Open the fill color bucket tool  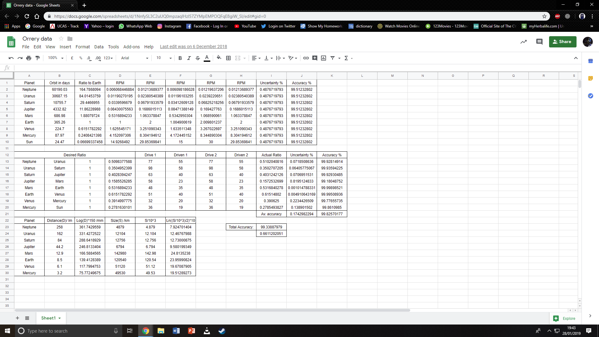click(x=219, y=58)
